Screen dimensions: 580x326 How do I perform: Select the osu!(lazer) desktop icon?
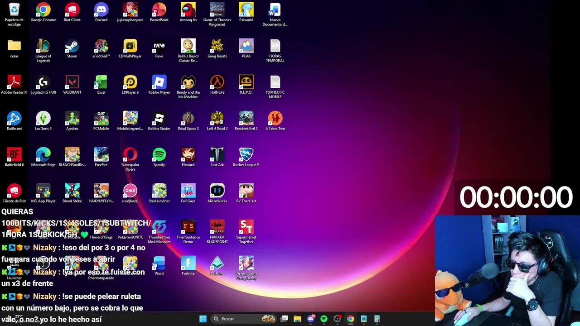coord(130,194)
